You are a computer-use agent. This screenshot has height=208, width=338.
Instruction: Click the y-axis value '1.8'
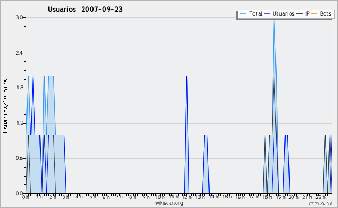19,88
